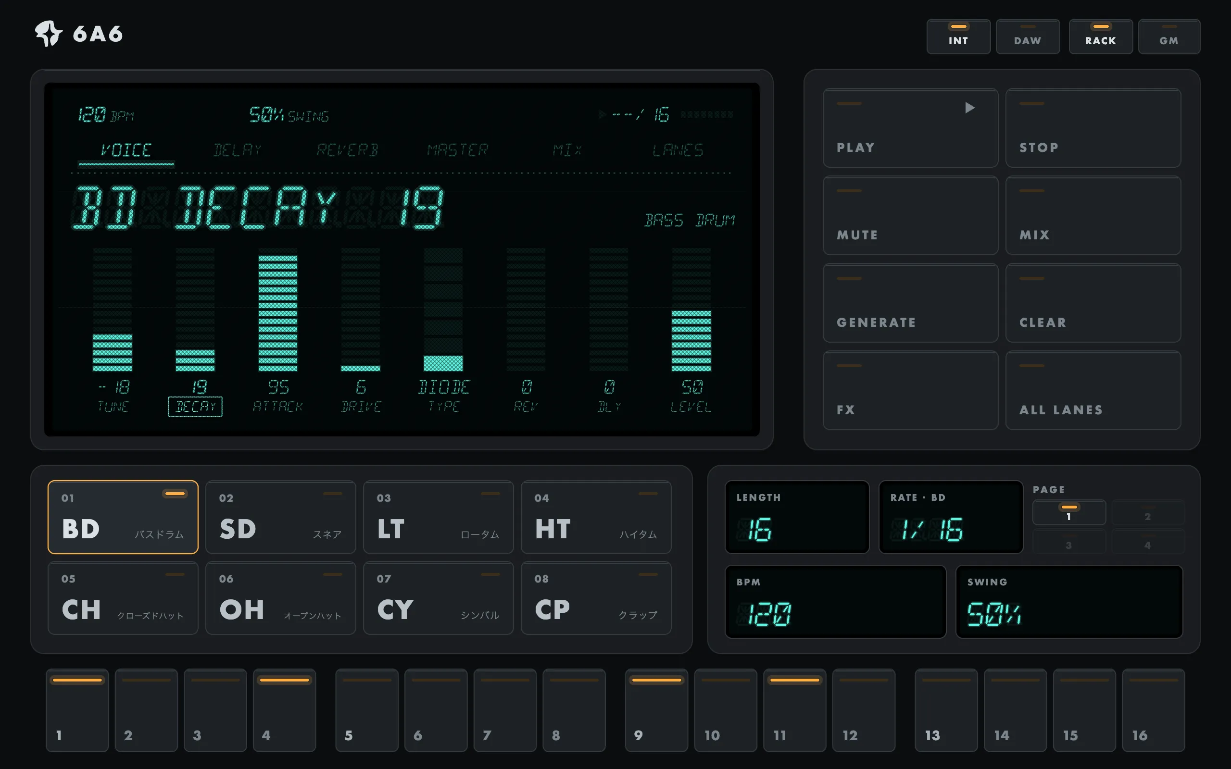Screen dimensions: 1231x769
Task: Click the DRIVE bar meter
Action: 361,310
